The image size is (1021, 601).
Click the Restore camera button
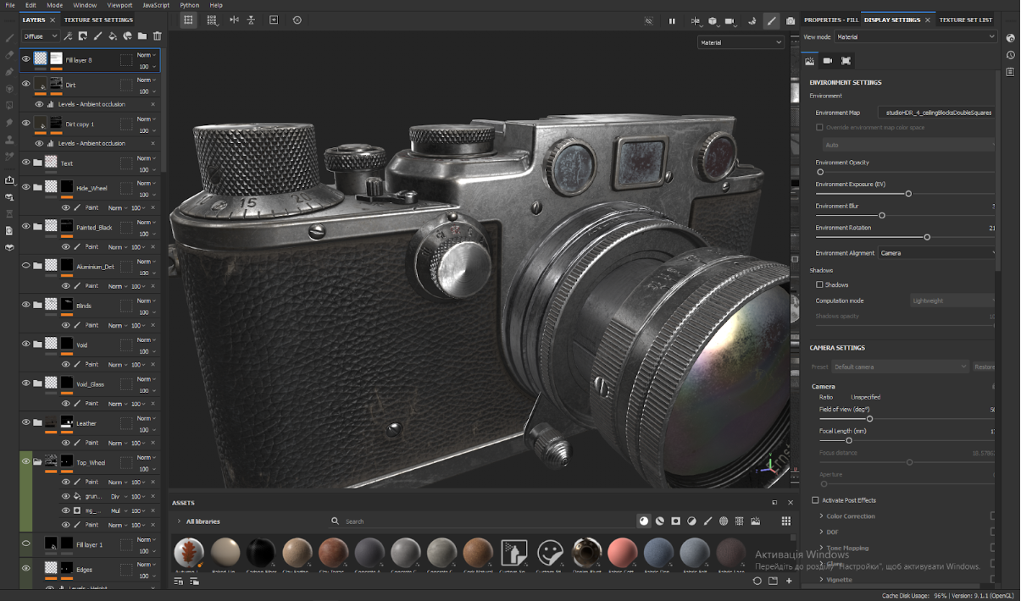[984, 366]
